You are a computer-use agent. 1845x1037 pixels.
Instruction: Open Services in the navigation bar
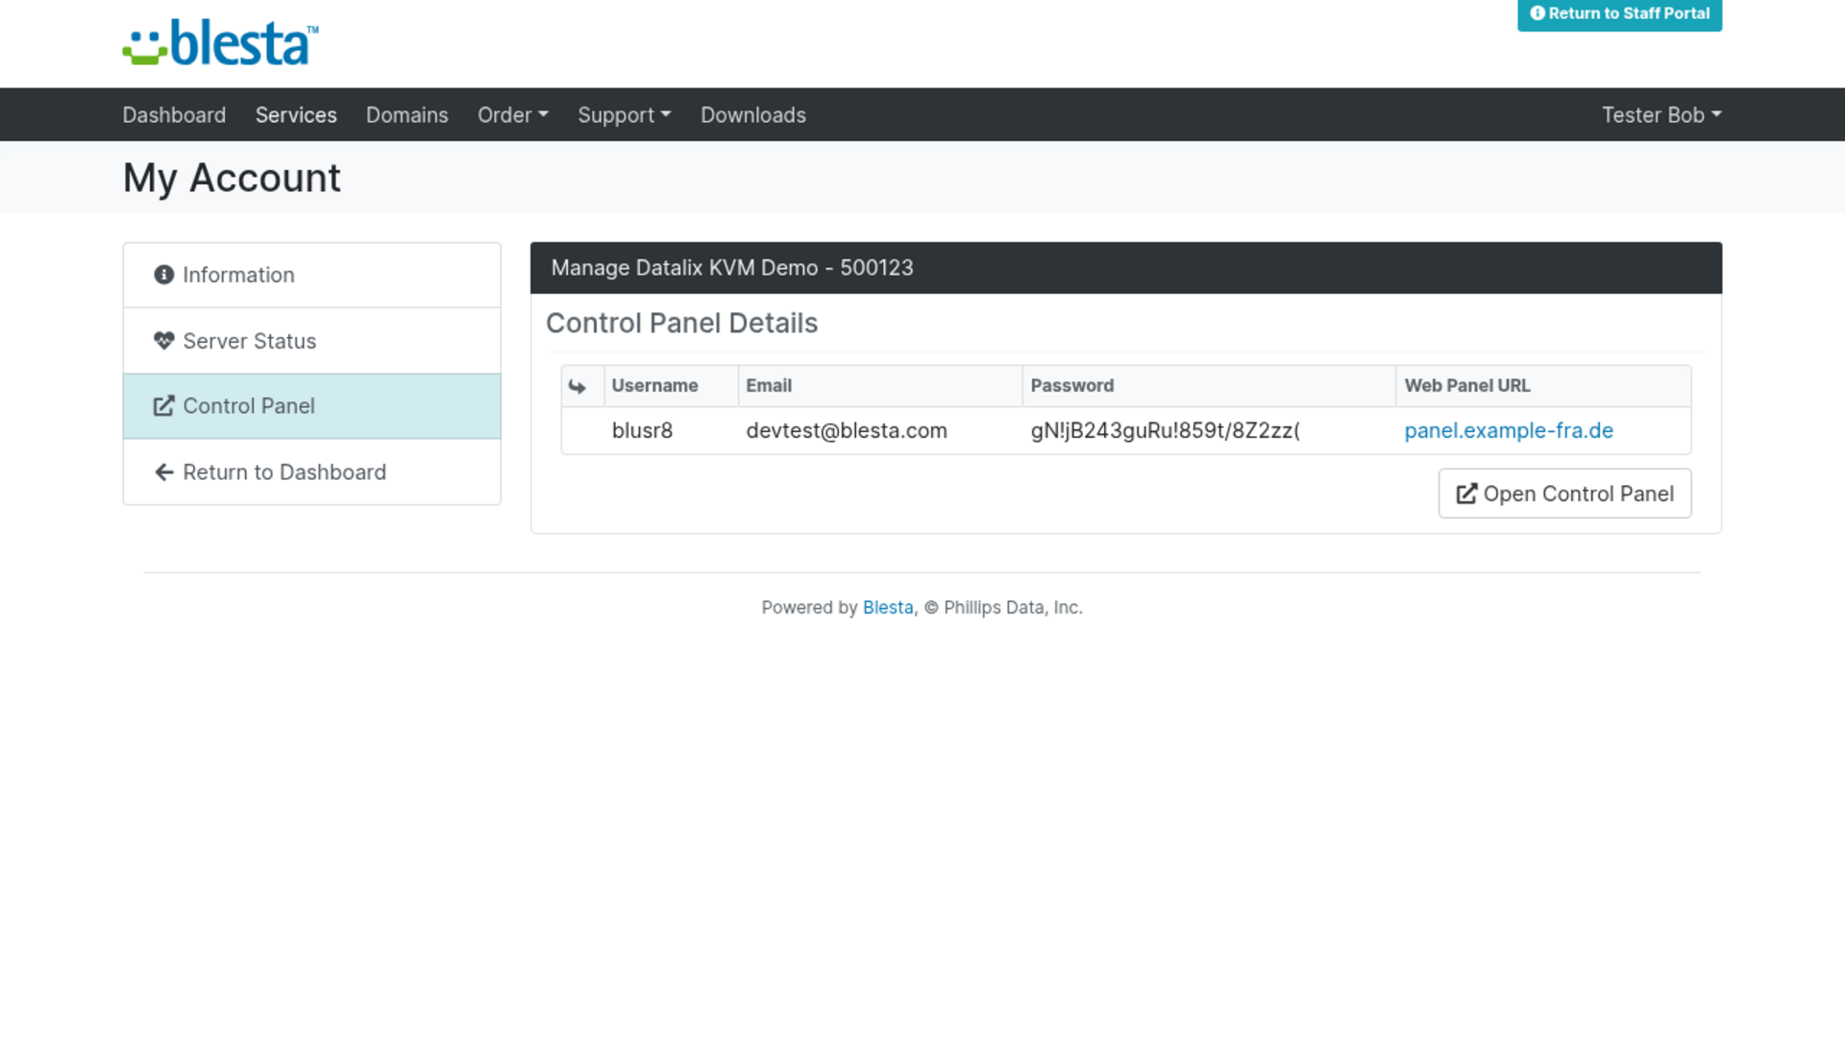[x=296, y=115]
